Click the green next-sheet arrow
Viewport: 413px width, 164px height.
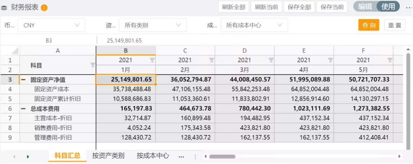[x=28, y=156]
